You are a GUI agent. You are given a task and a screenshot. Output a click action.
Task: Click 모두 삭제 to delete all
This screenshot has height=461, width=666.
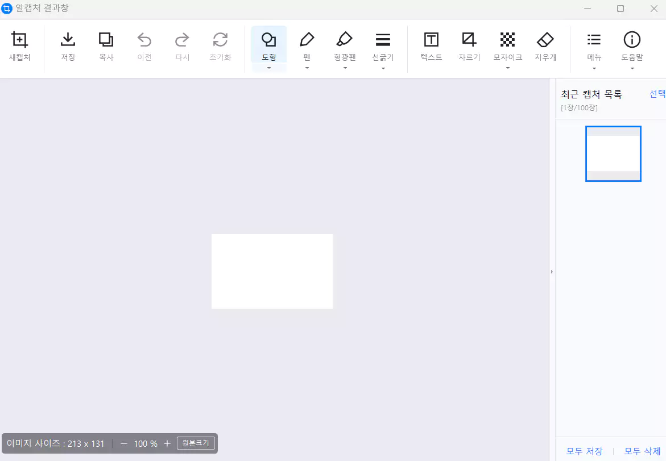pos(642,451)
